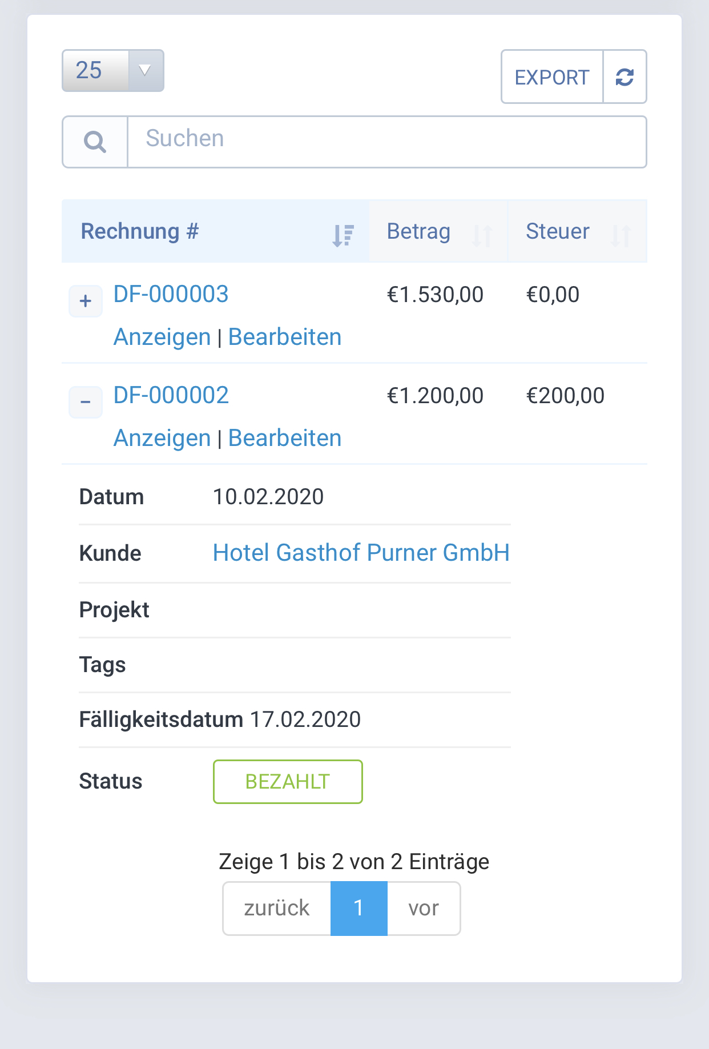Click the search magnifier icon
Viewport: 709px width, 1049px height.
95,142
